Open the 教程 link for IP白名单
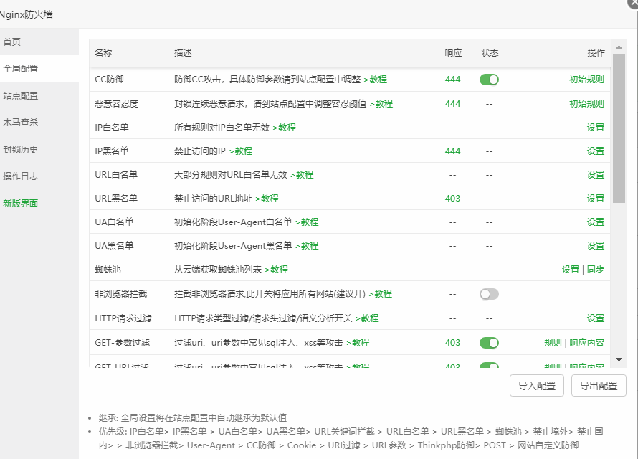 [285, 128]
